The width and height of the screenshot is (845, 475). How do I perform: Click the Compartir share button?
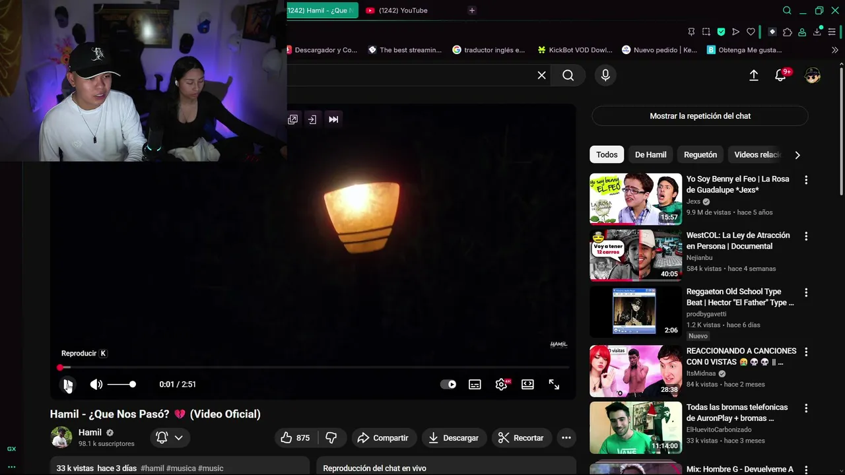point(383,438)
